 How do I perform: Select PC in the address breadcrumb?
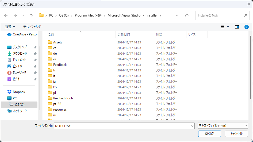coord(51,15)
